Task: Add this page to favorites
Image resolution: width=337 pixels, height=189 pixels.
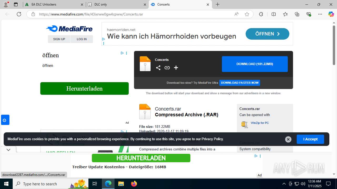Action: (x=247, y=14)
